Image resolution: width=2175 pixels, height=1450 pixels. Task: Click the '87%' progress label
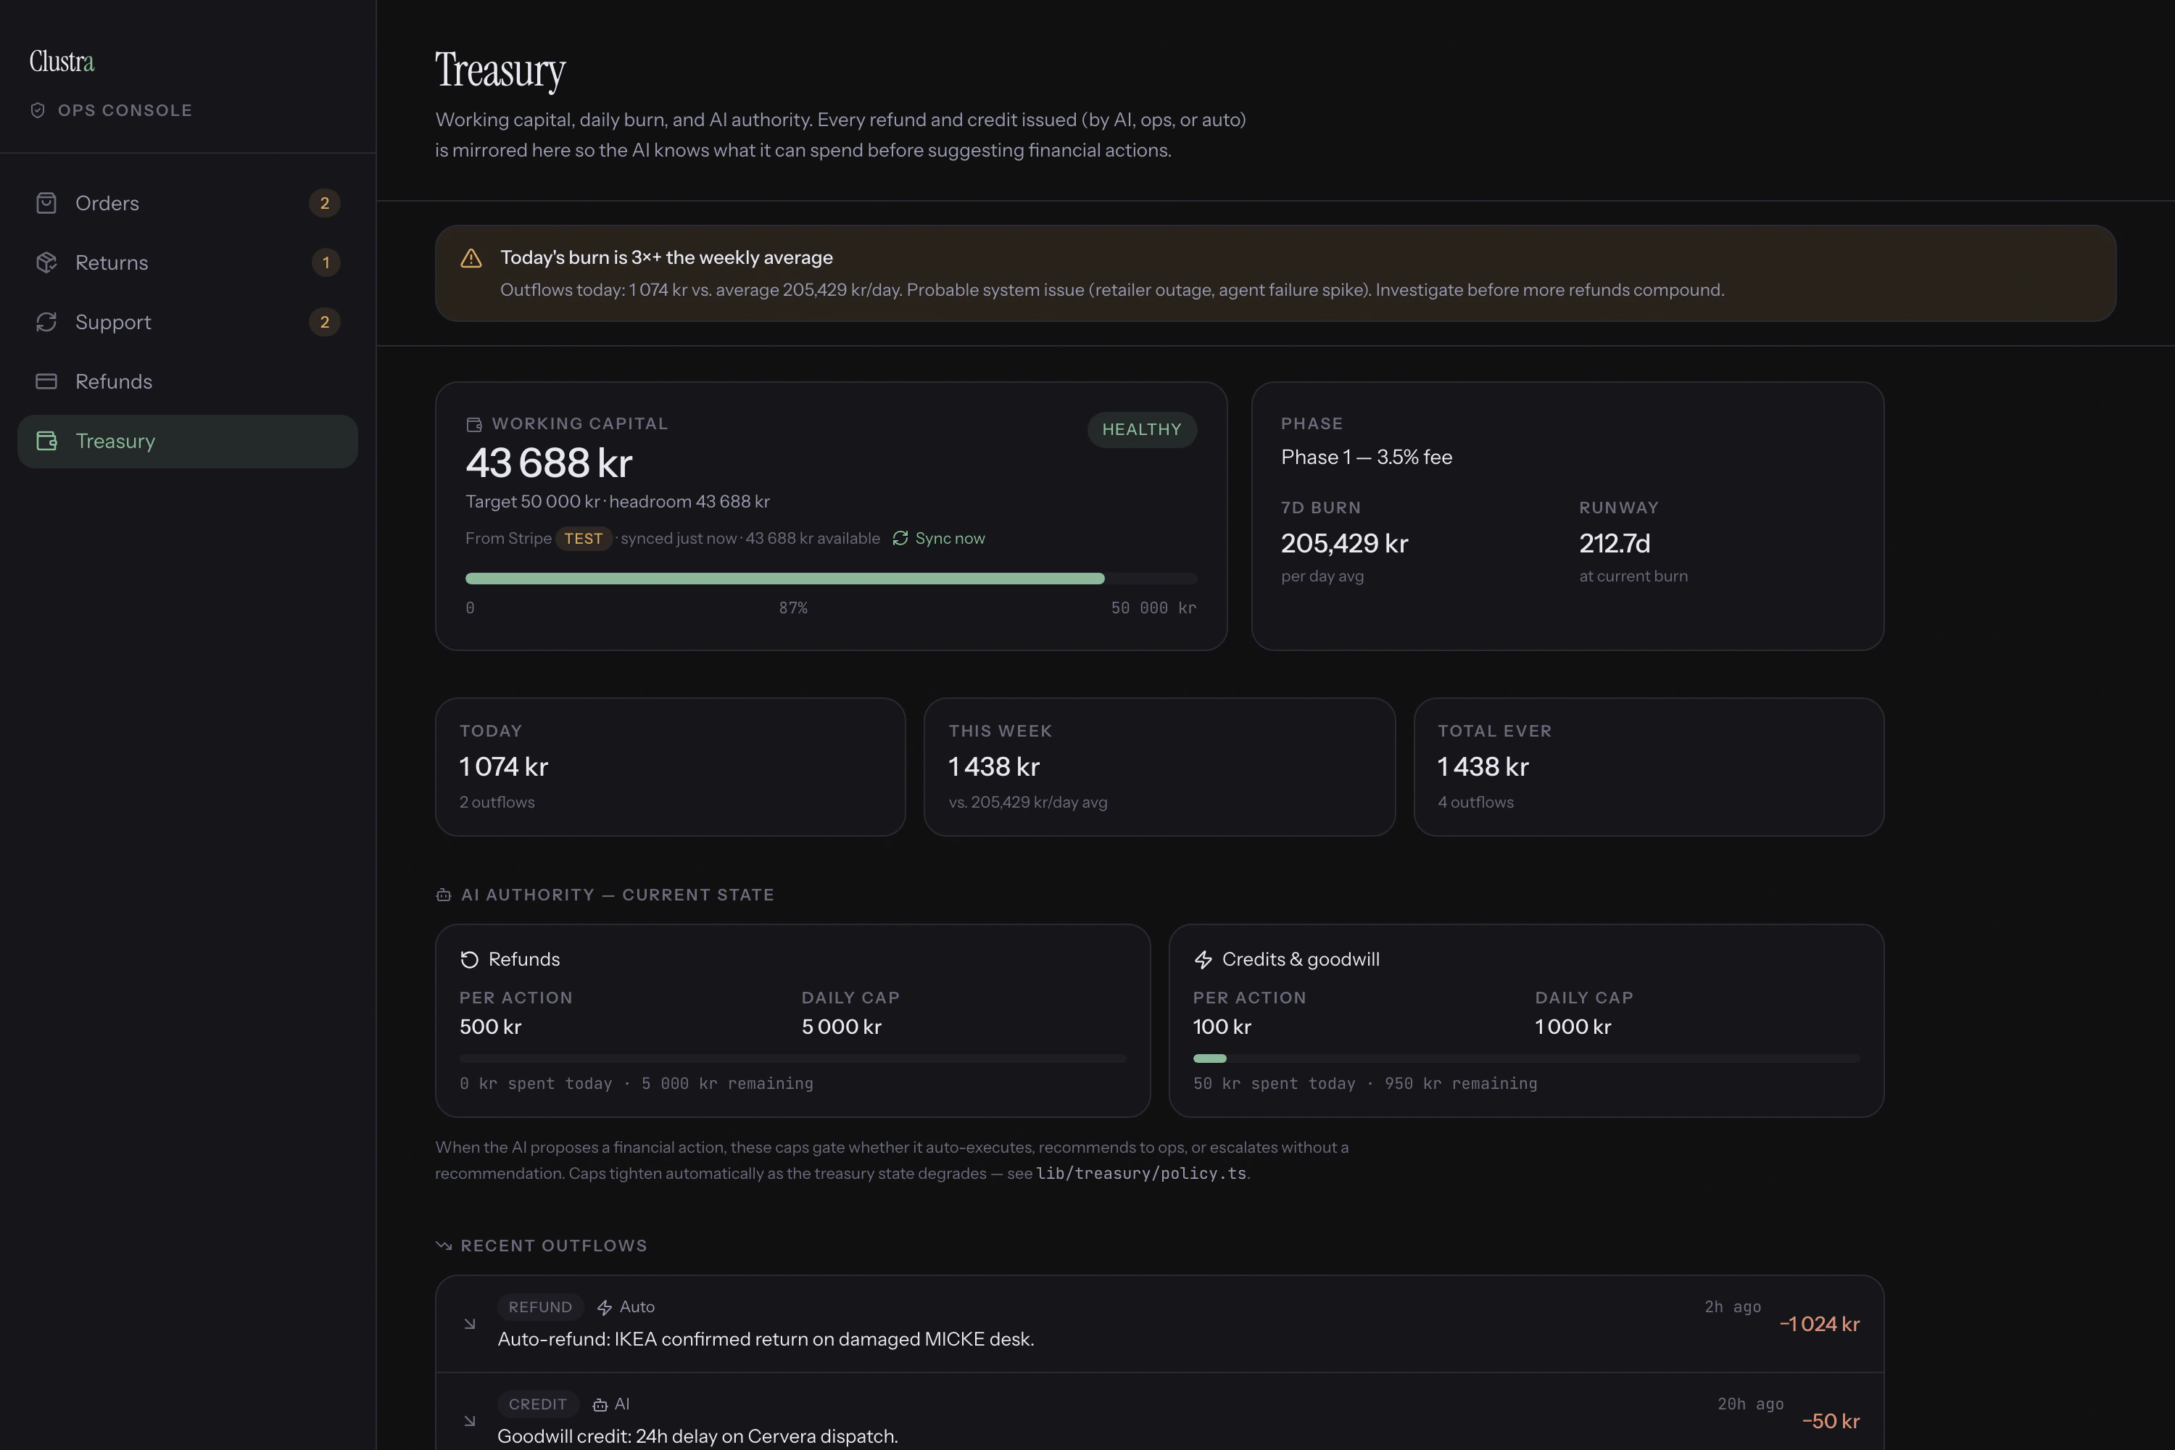(793, 608)
